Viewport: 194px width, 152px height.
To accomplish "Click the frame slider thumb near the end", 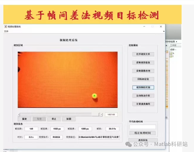I will pyautogui.click(x=99, y=115).
